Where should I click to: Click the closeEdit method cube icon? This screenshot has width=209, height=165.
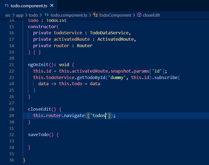click(x=139, y=15)
